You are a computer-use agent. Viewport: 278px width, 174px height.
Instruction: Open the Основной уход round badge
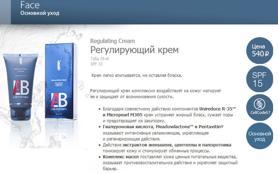259,136
